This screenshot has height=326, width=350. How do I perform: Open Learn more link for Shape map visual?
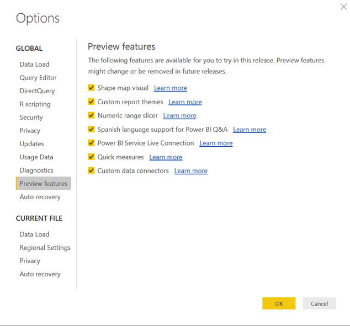[x=171, y=88]
